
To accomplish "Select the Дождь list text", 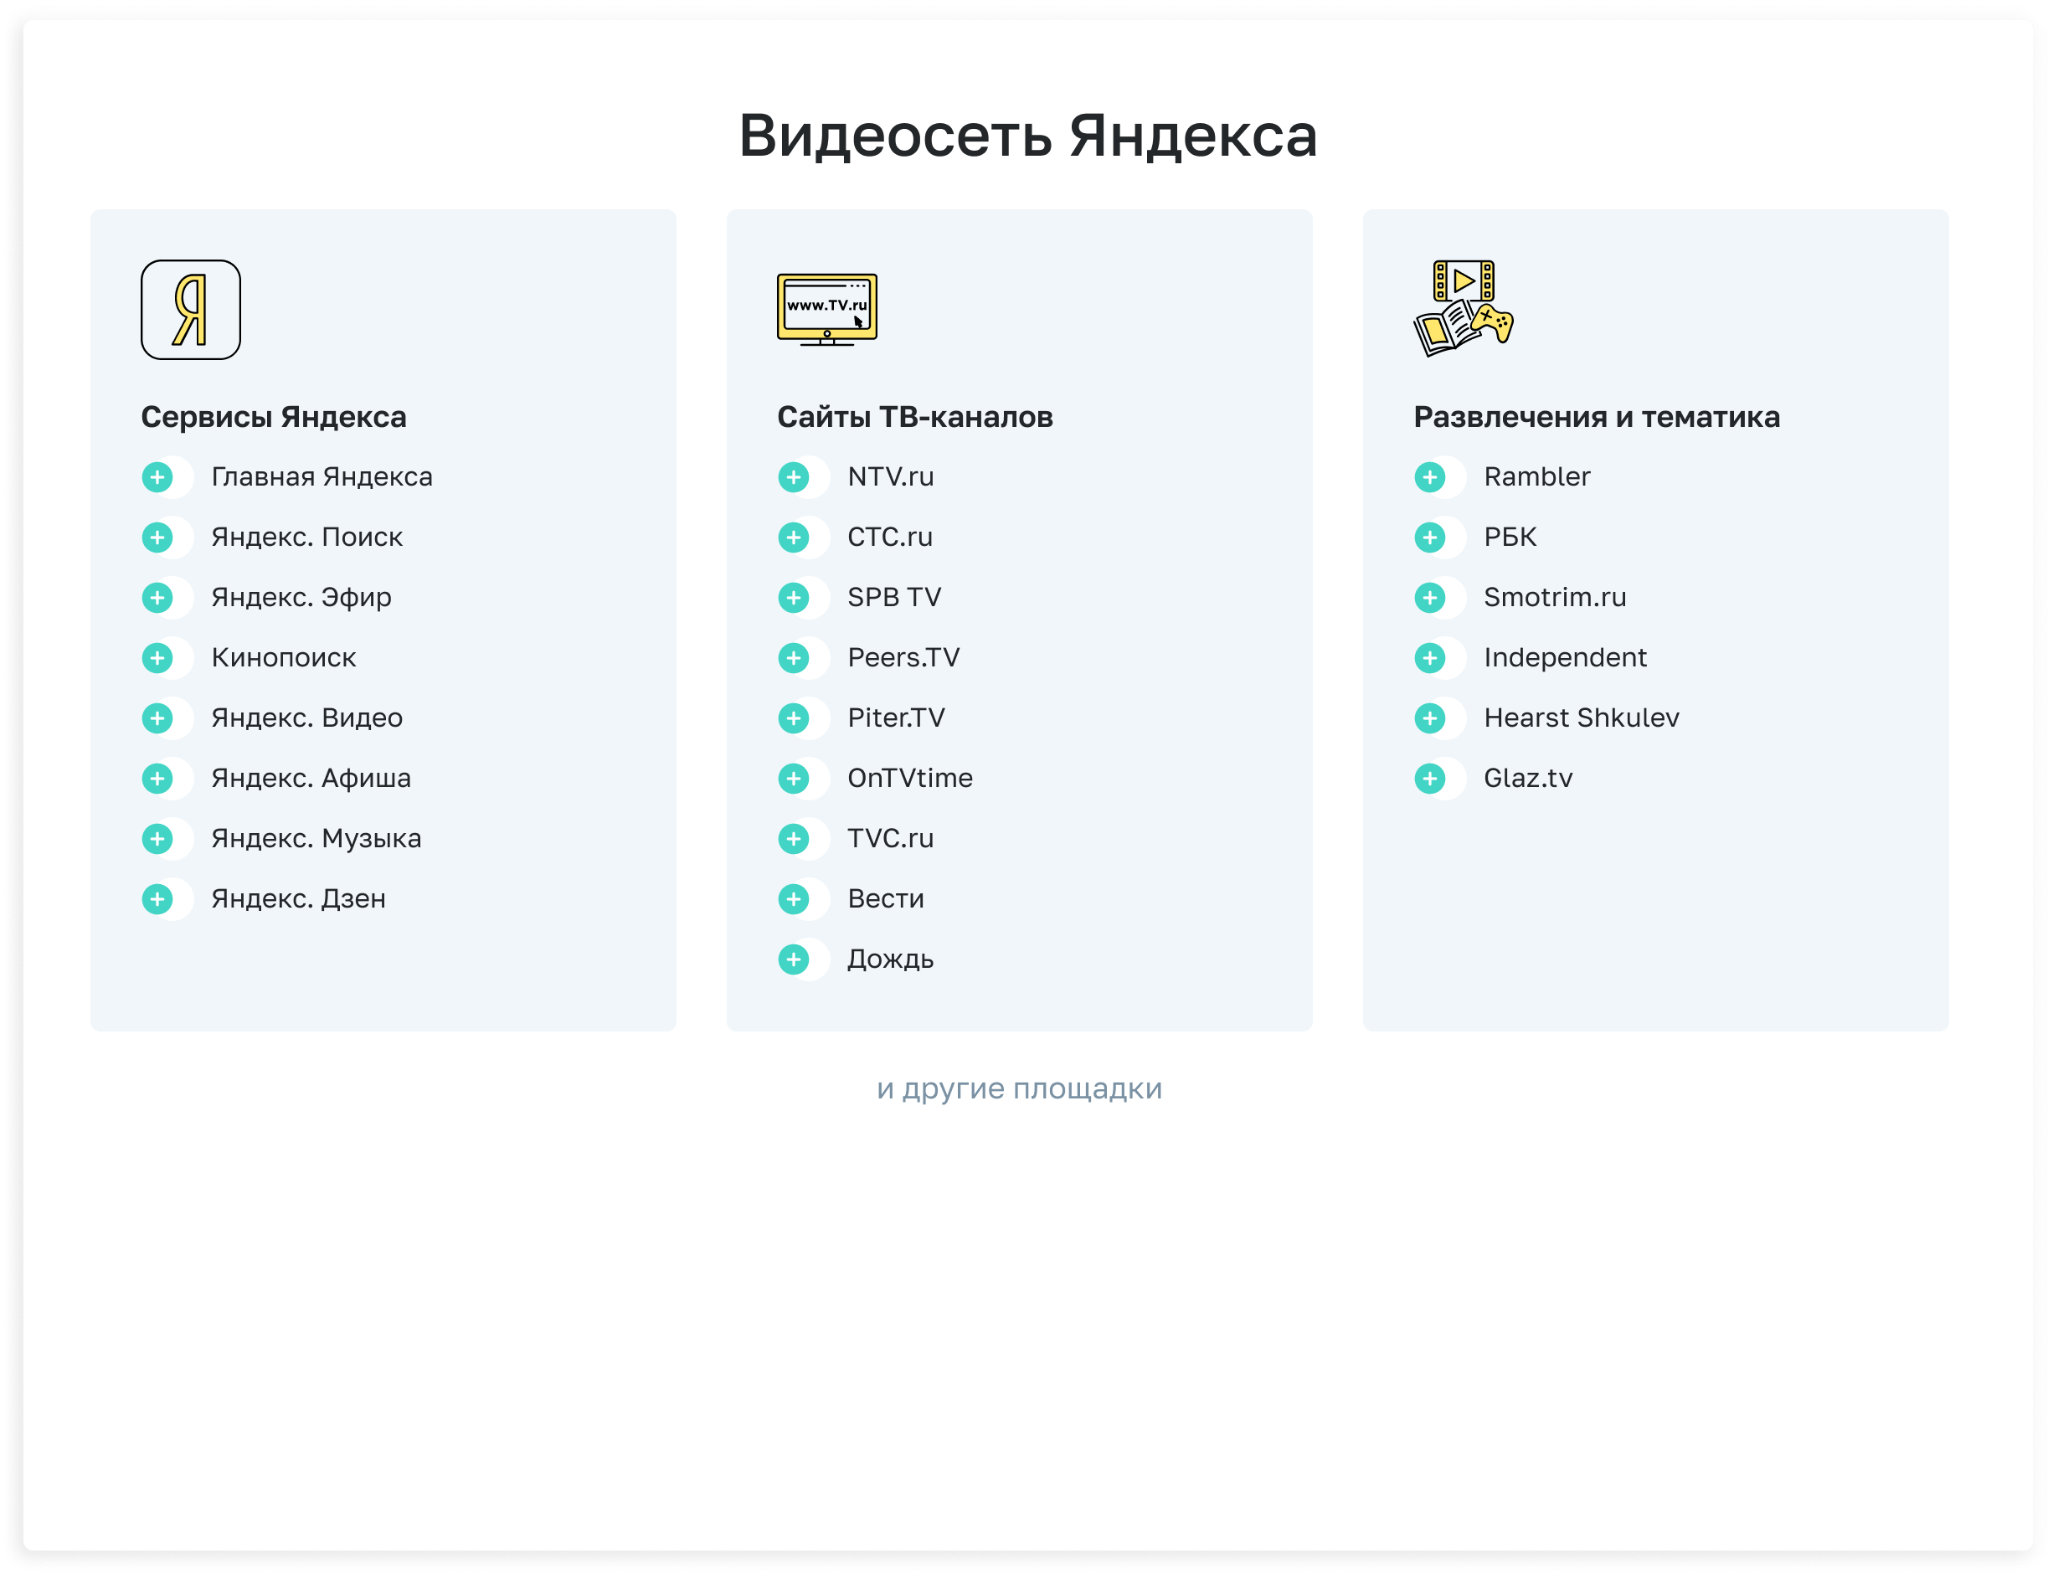I will (x=891, y=959).
